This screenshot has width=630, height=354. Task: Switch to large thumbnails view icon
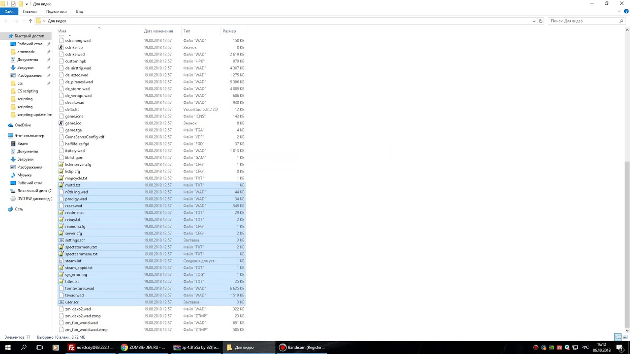(625, 337)
